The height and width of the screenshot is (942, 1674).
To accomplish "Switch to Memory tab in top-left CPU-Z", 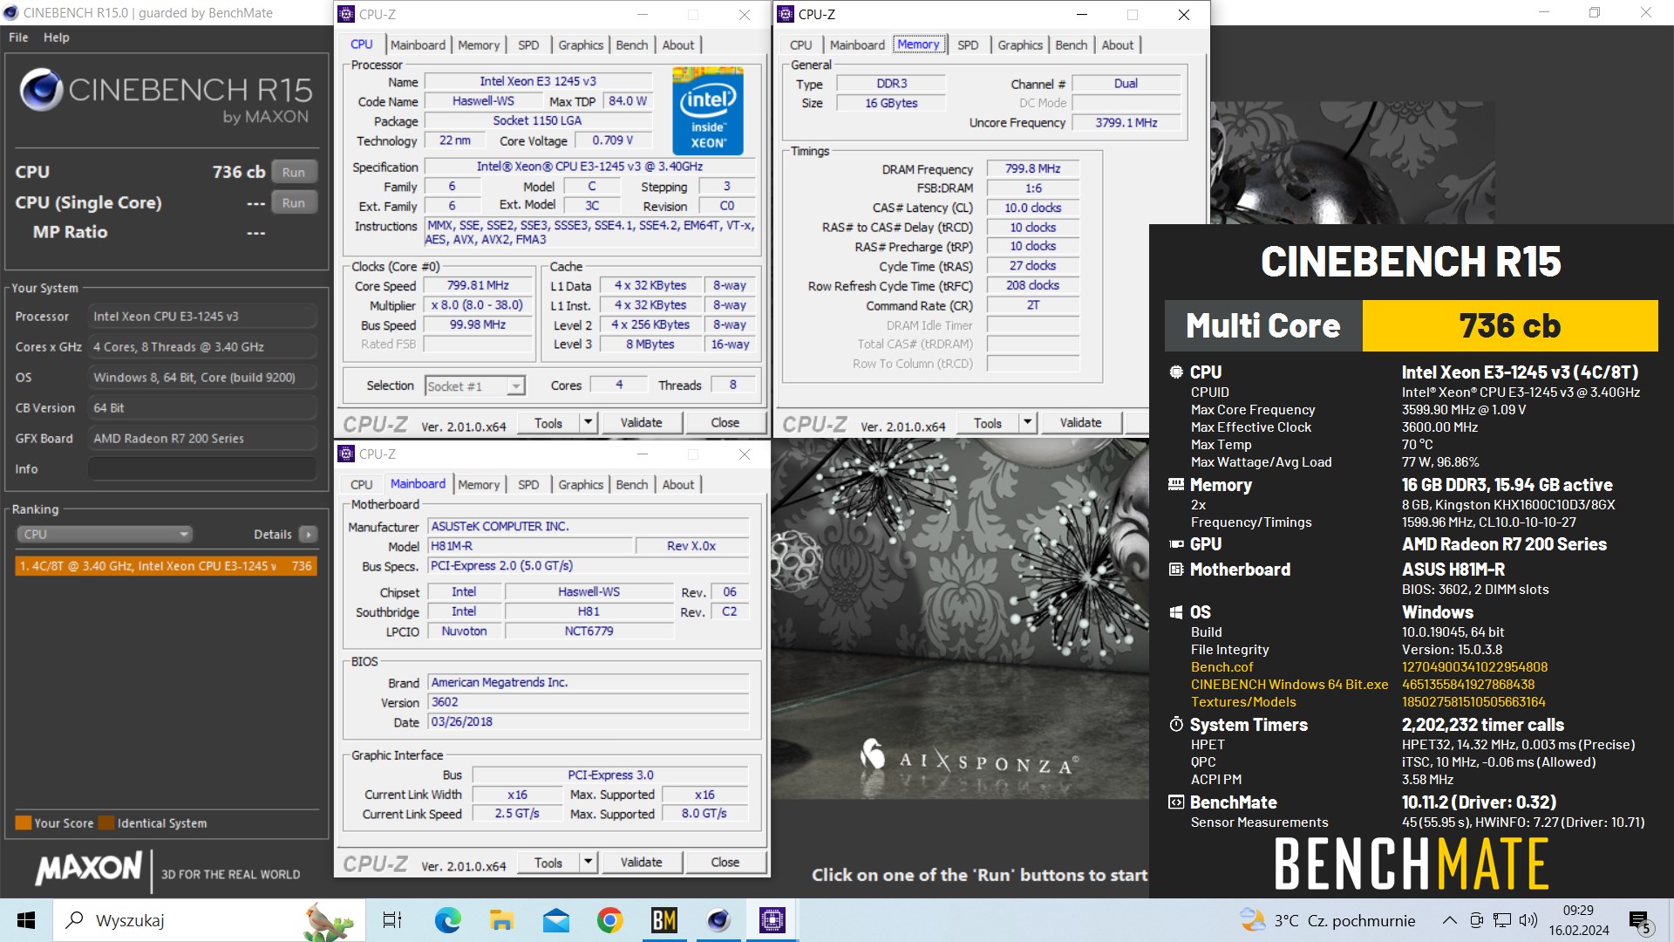I will pyautogui.click(x=479, y=44).
